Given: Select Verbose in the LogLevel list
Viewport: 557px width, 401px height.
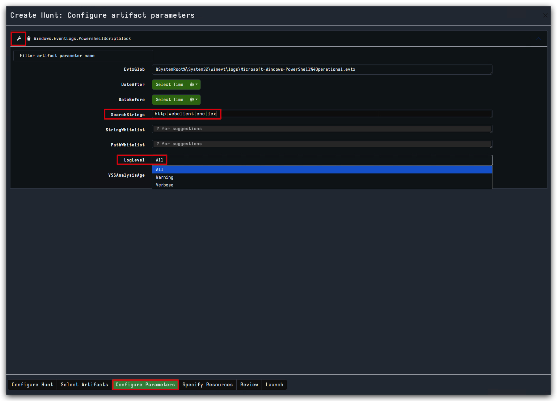Looking at the screenshot, I should click(x=322, y=185).
